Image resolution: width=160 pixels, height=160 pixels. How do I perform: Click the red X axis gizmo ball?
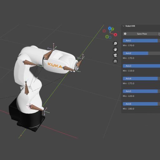tap(115, 35)
